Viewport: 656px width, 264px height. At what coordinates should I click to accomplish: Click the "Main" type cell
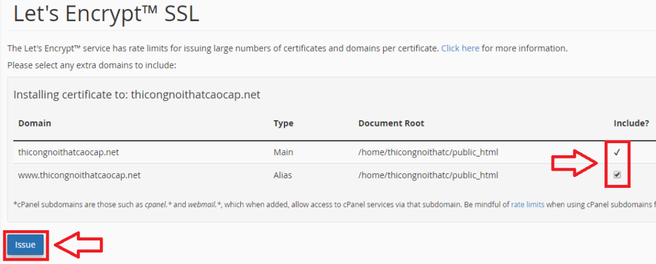point(283,152)
